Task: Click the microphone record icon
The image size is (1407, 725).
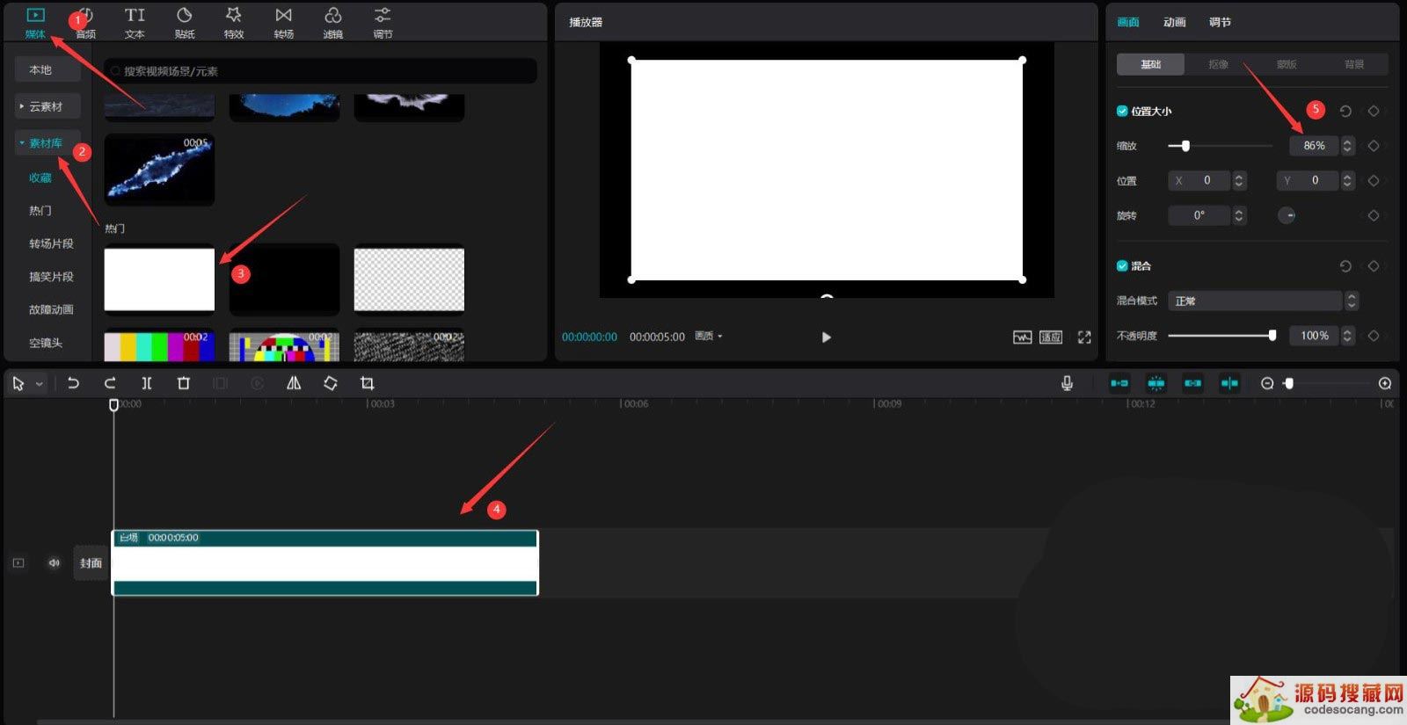Action: [1067, 383]
